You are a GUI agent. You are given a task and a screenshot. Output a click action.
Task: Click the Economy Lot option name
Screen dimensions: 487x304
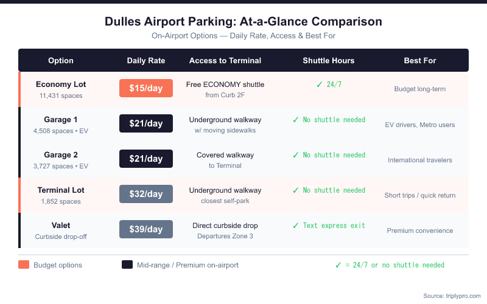click(61, 85)
